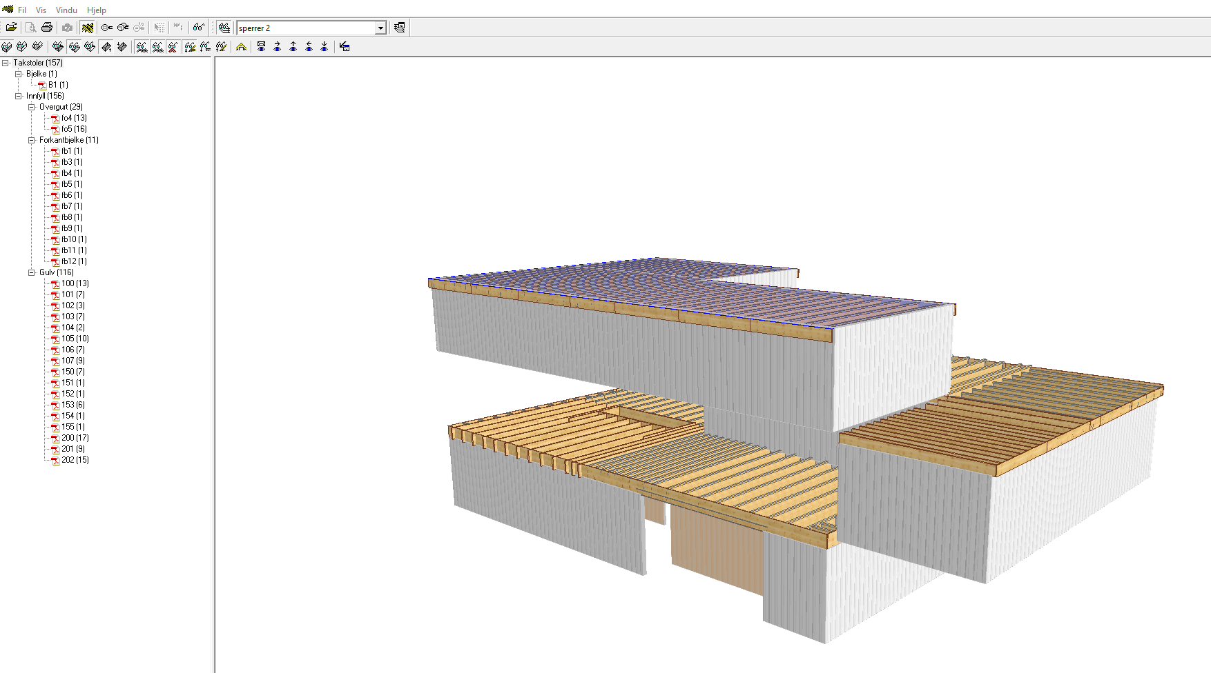Open the Vis menu
The width and height of the screenshot is (1211, 673).
(x=41, y=10)
